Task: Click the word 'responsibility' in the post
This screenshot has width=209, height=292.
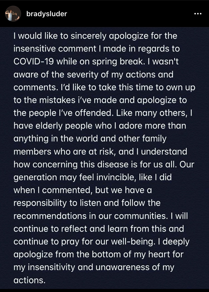Action: click(40, 203)
